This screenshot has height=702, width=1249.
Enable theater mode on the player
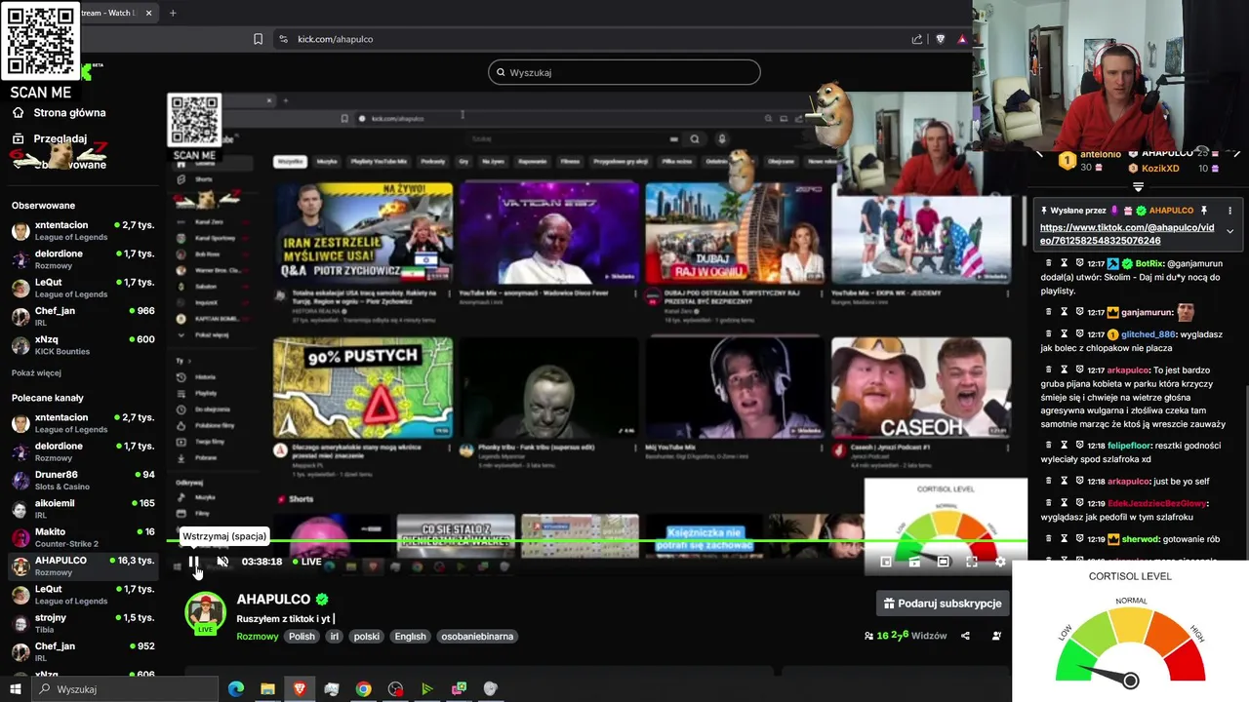[x=944, y=562]
